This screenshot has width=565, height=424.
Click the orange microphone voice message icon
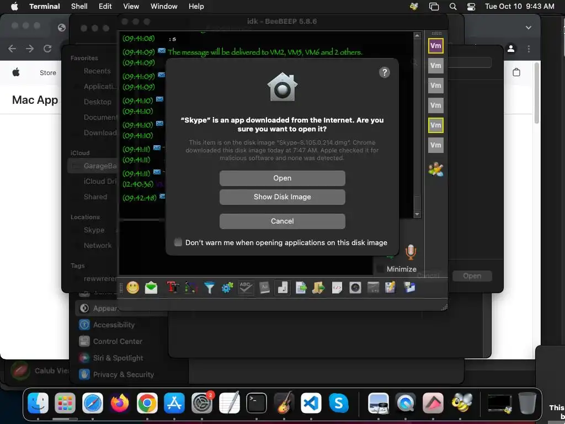(x=411, y=252)
